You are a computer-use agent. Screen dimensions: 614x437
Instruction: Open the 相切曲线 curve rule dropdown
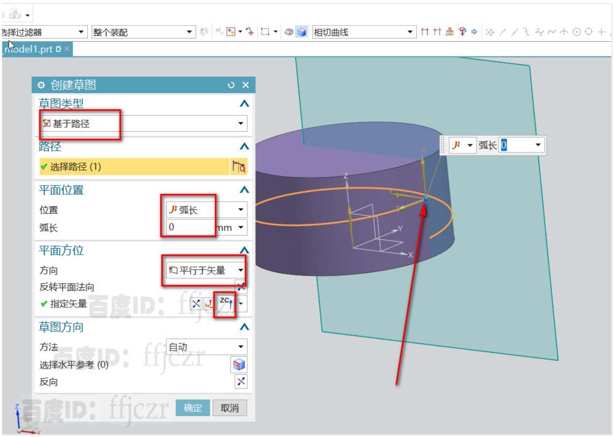point(410,32)
